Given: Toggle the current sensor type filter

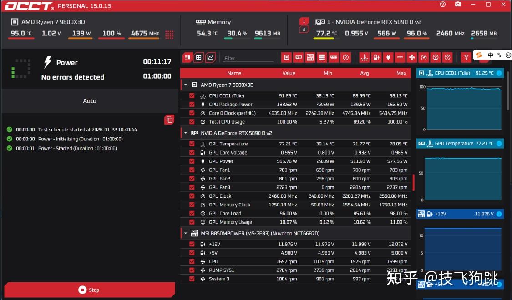Looking at the screenshot, I should 400,57.
